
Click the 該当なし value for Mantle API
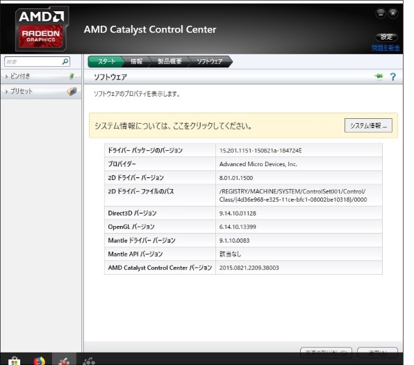(x=230, y=254)
